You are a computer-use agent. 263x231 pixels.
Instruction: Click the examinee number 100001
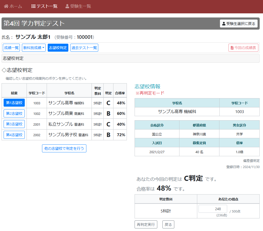click(x=85, y=37)
